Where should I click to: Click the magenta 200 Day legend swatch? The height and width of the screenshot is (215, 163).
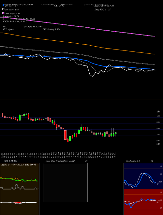(4, 13)
